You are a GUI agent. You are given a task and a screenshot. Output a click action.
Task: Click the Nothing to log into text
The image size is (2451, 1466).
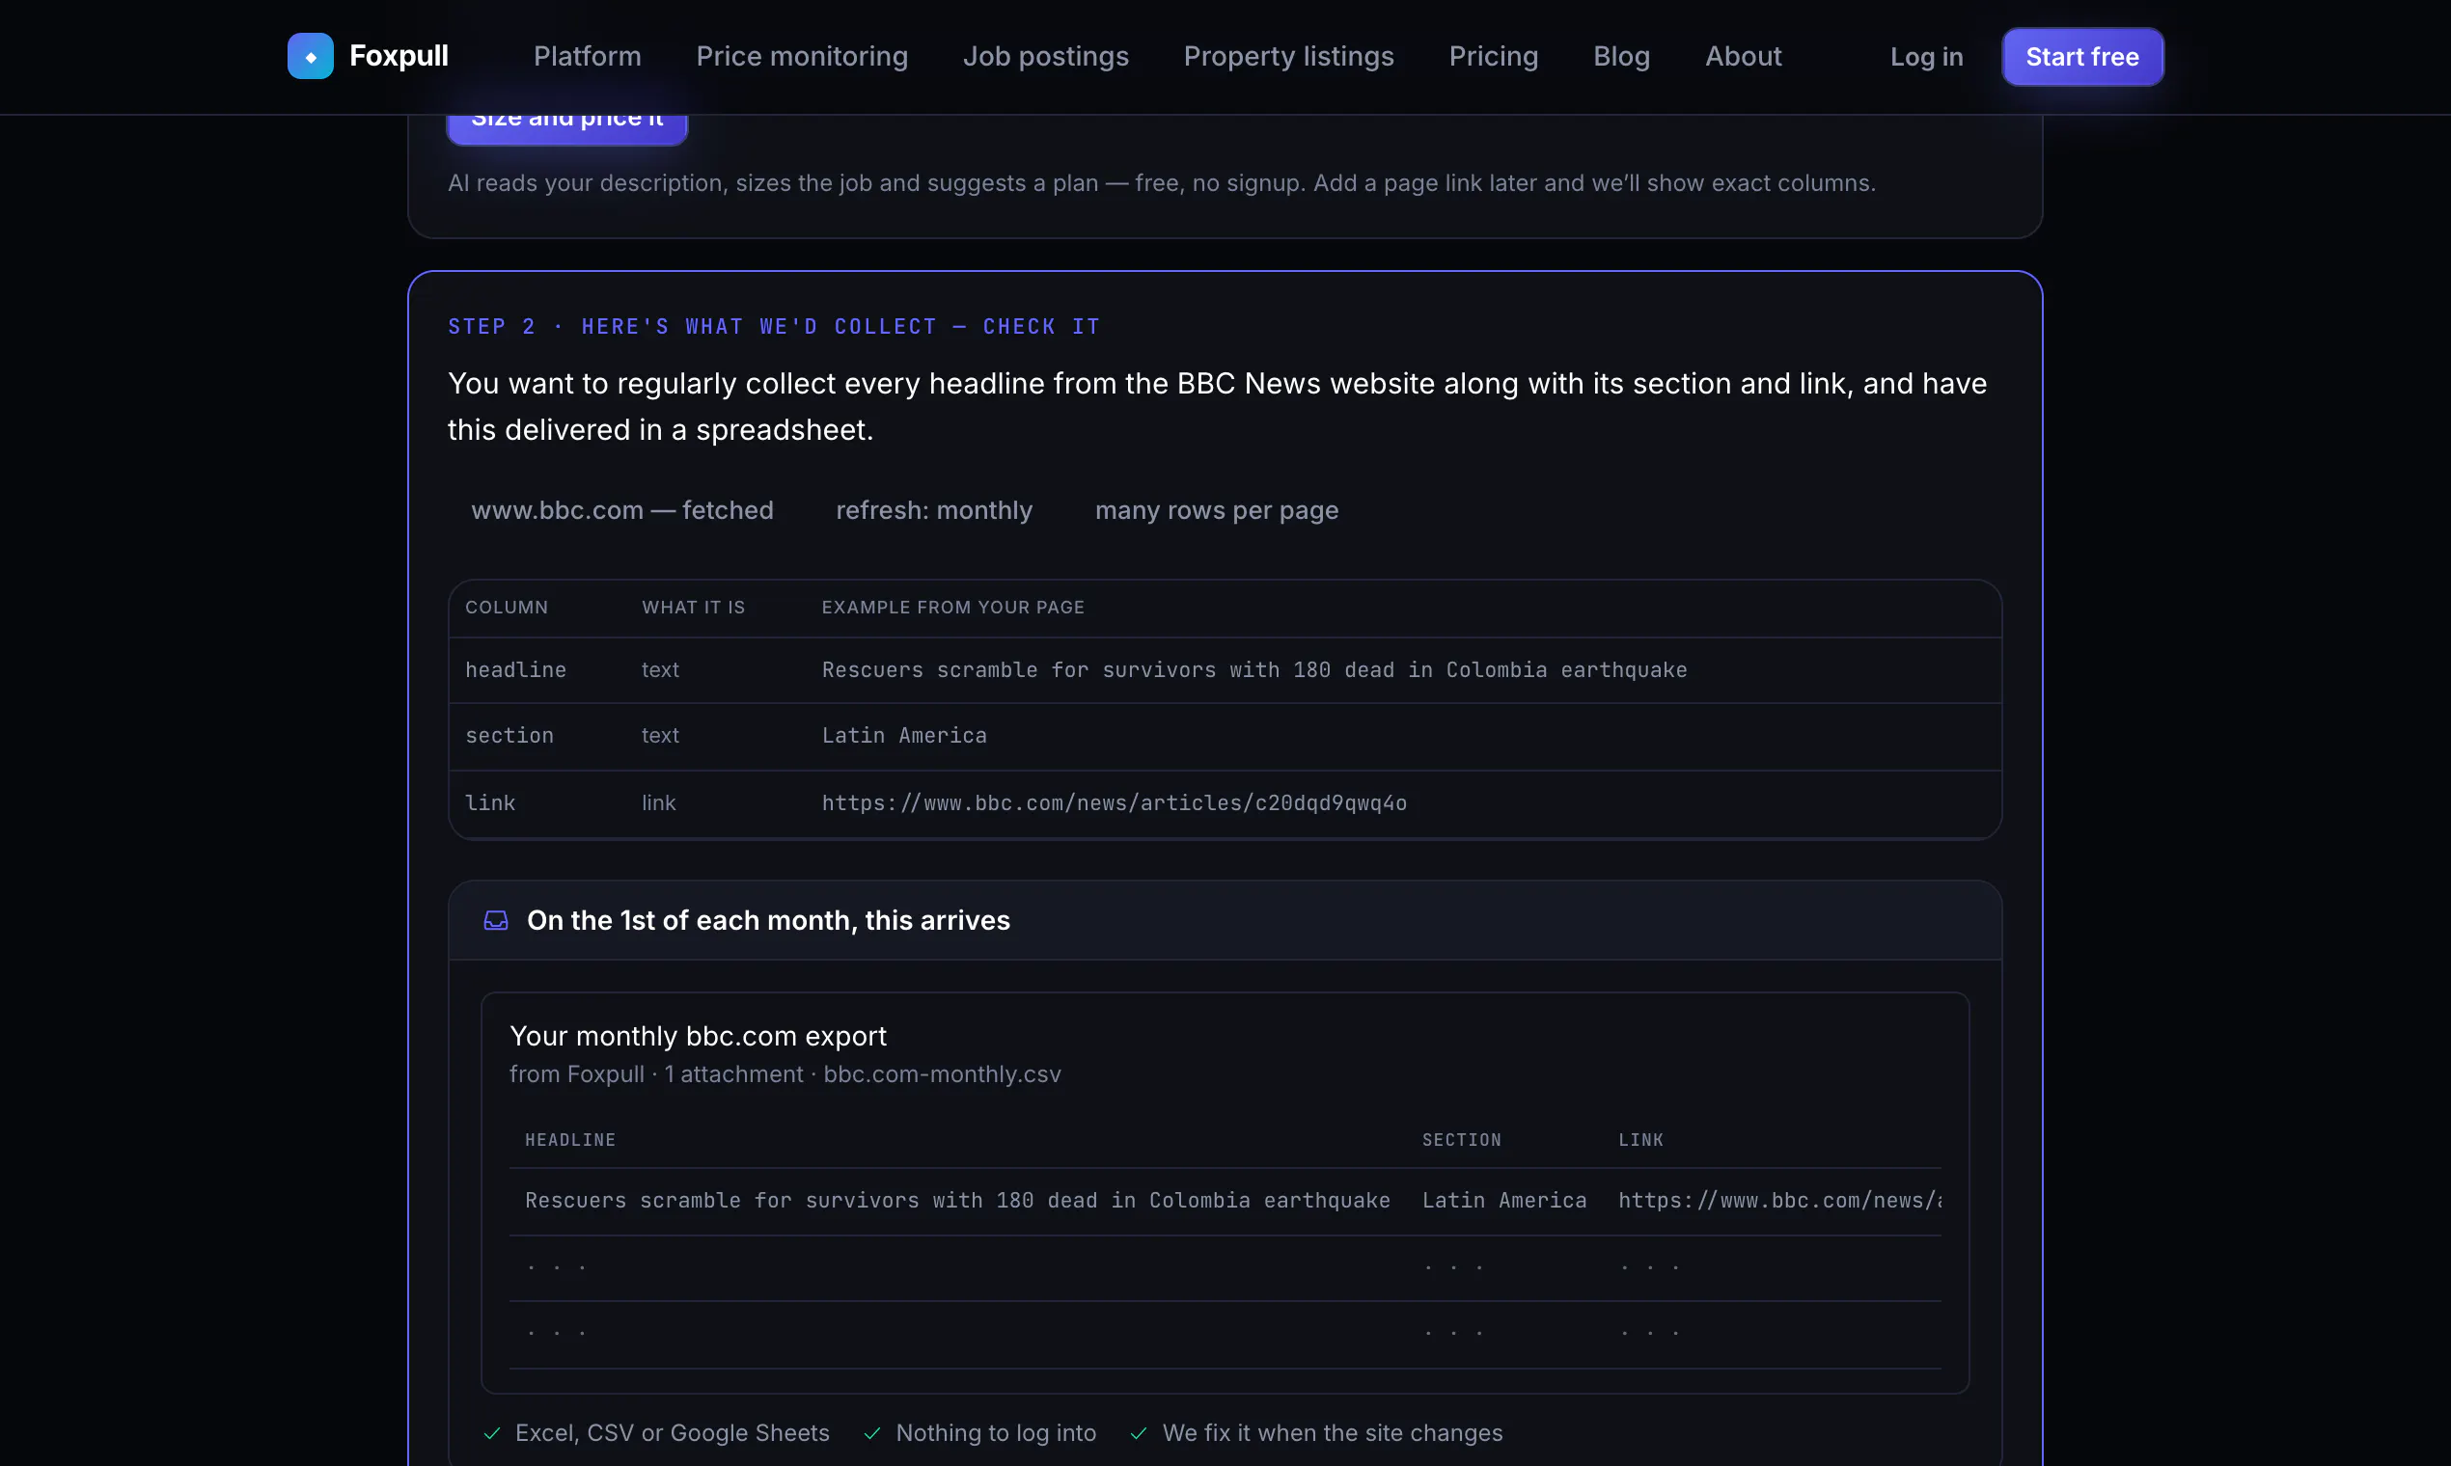(996, 1433)
